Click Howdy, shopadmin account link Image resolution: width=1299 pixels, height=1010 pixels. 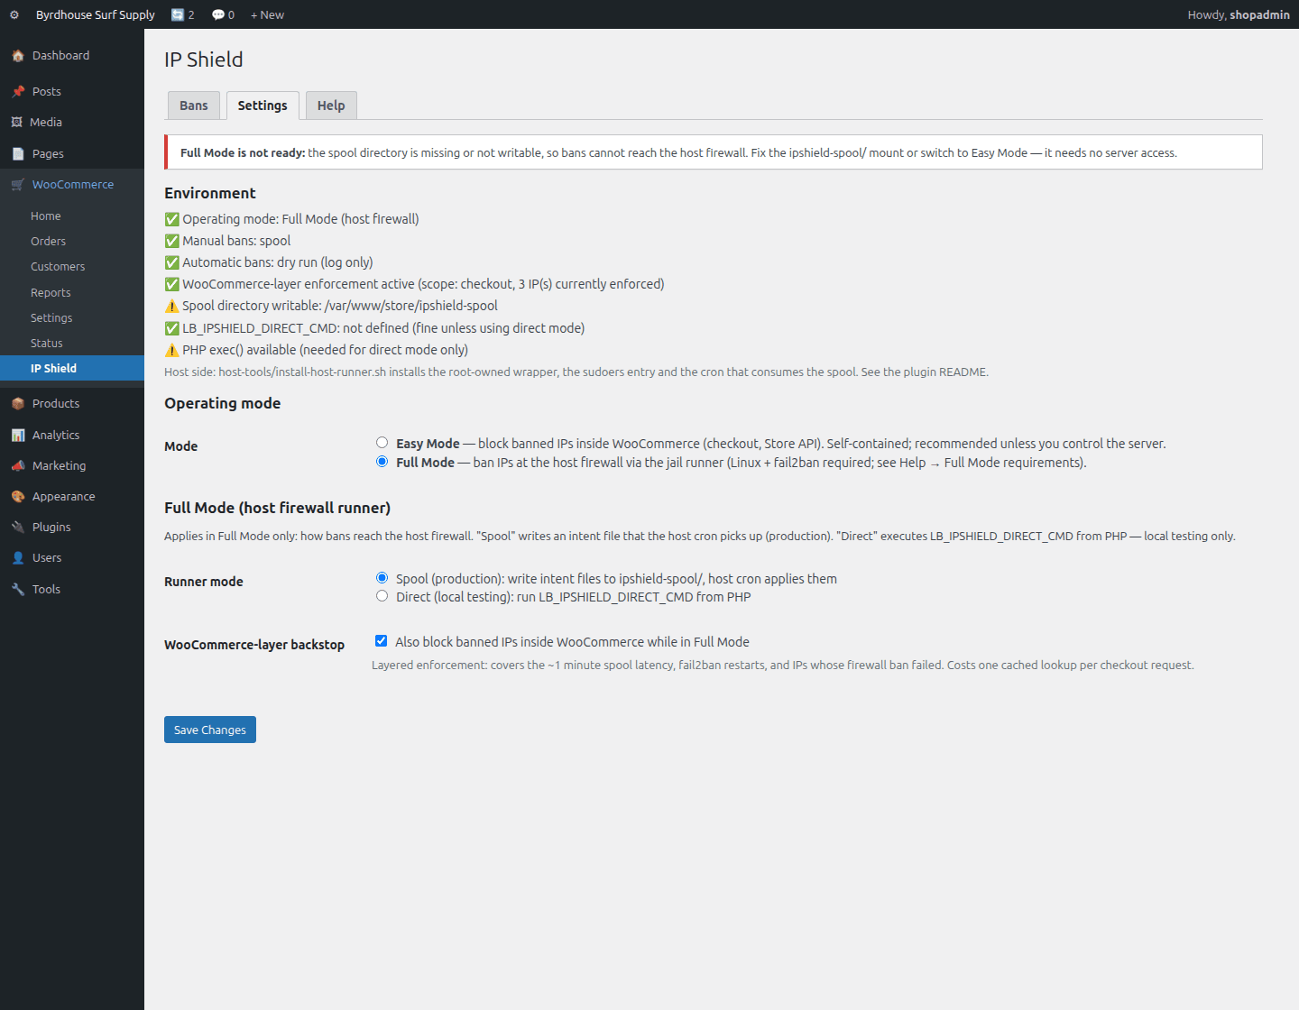tap(1239, 15)
